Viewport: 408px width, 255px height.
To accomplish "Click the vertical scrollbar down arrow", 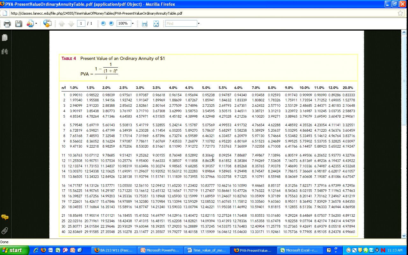I will [x=404, y=235].
